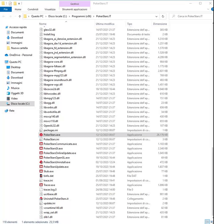The image size is (214, 224).
Task: Select zlib1.dll file
Action: [x=48, y=217]
